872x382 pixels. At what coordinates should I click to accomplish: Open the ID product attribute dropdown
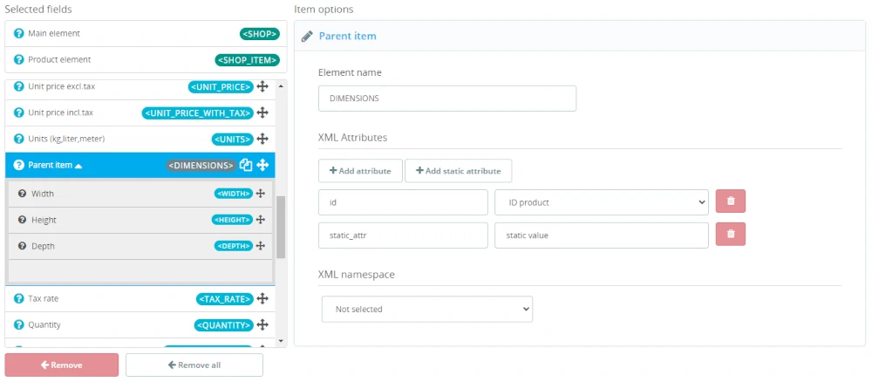coord(601,202)
